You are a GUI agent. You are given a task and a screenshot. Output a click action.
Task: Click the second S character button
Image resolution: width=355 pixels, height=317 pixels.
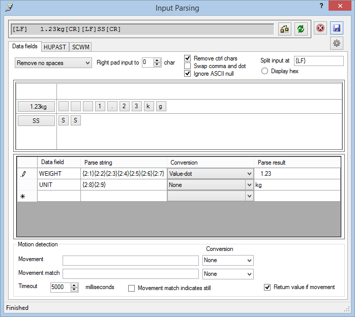pos(76,120)
